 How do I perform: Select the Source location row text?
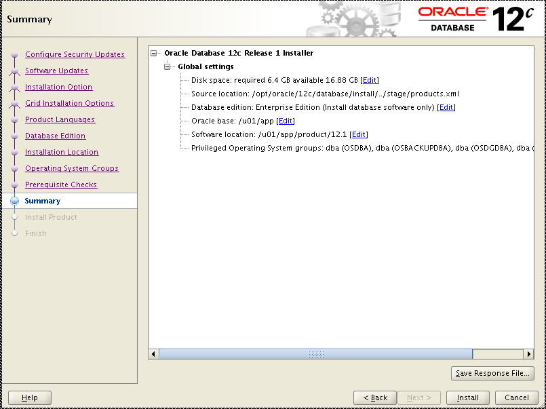pos(326,94)
